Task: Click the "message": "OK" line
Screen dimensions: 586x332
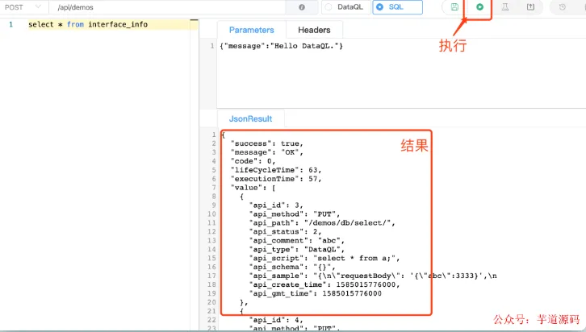Action: (267, 152)
